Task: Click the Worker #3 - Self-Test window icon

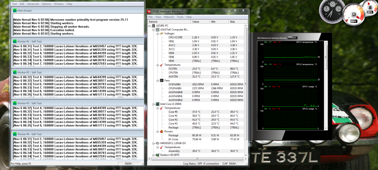Action: click(x=15, y=103)
